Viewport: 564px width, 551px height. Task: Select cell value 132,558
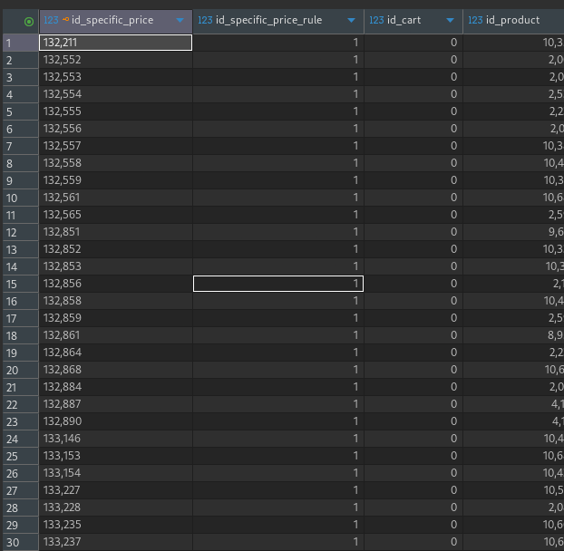point(116,163)
